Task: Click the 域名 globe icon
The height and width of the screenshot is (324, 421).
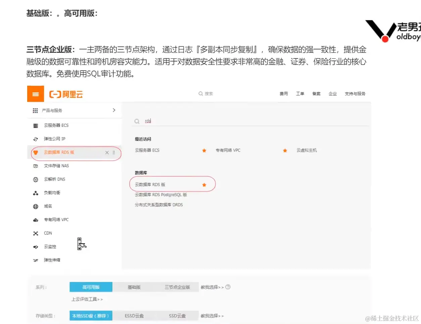Action: click(36, 206)
